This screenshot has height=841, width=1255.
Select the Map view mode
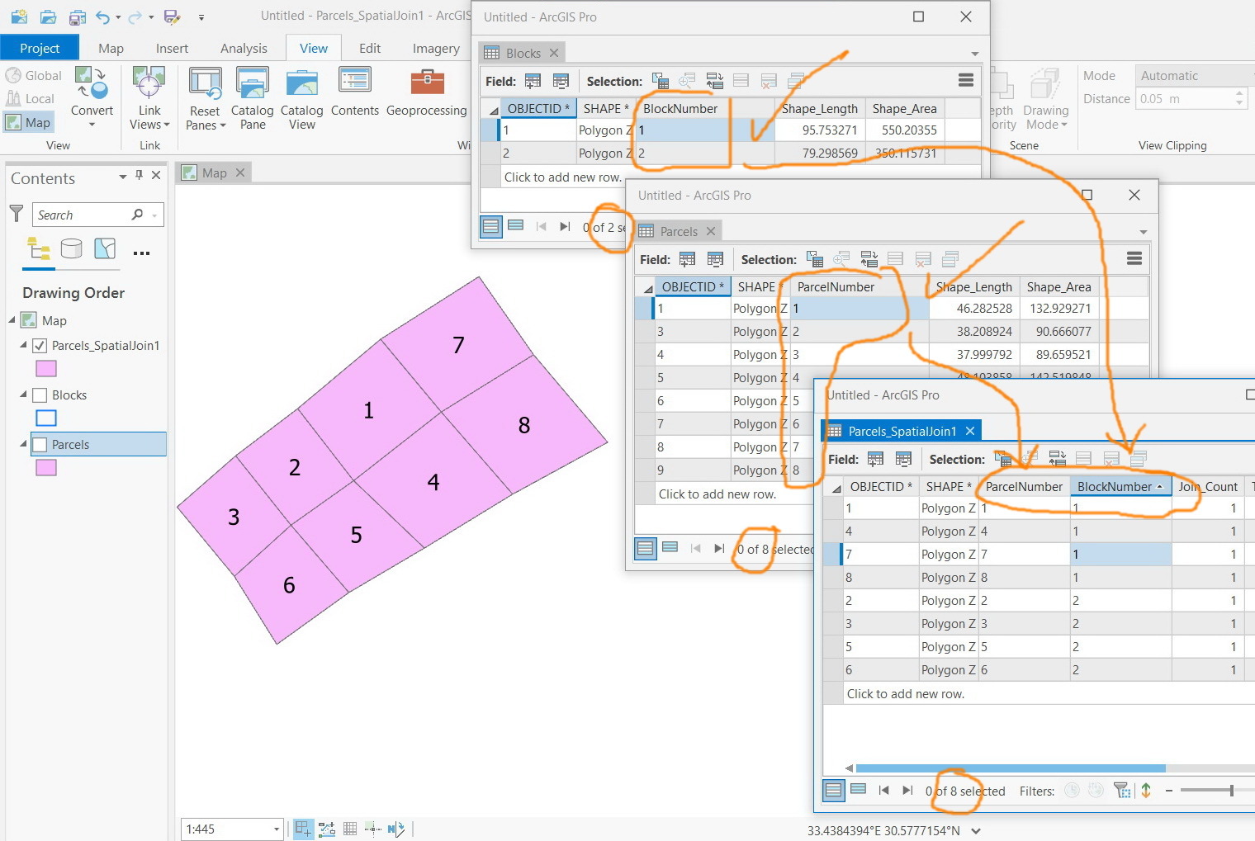(x=28, y=122)
